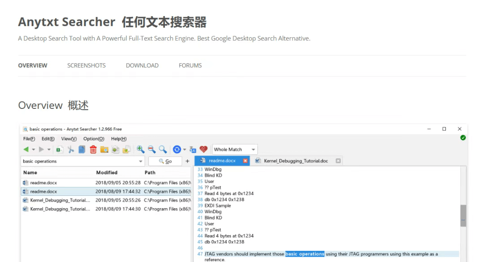The image size is (484, 262).
Task: Click the red Delete trash icon
Action: coord(93,150)
